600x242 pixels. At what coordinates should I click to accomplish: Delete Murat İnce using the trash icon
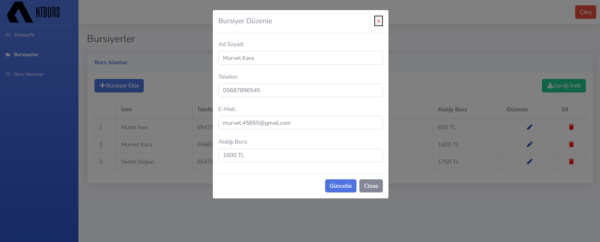(x=571, y=127)
